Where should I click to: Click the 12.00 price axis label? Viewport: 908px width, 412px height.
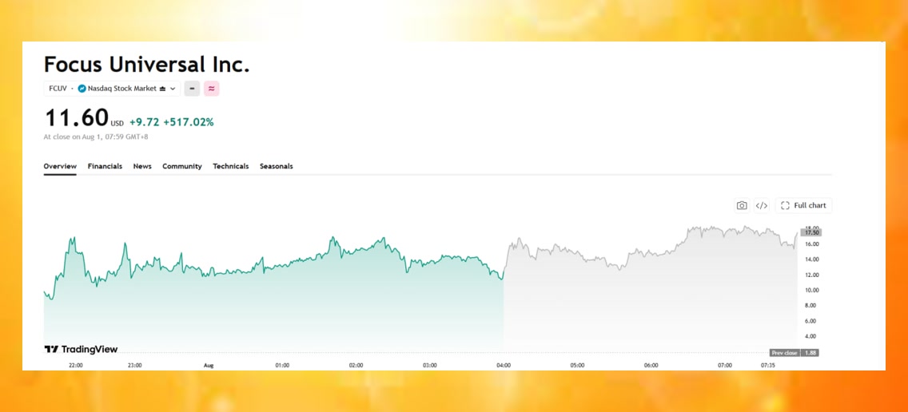click(x=811, y=275)
